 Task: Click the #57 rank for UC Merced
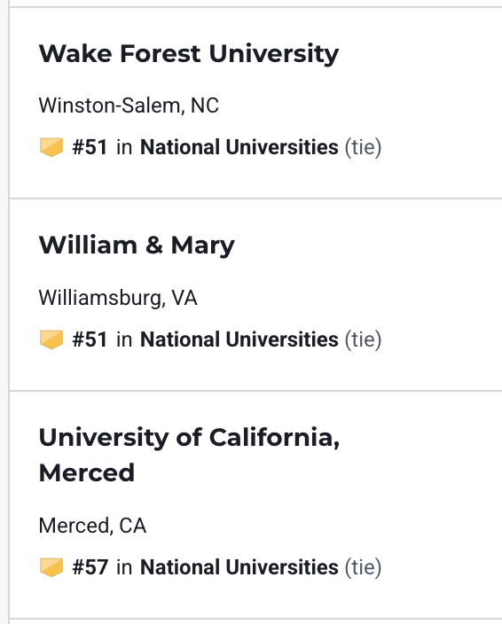click(90, 567)
